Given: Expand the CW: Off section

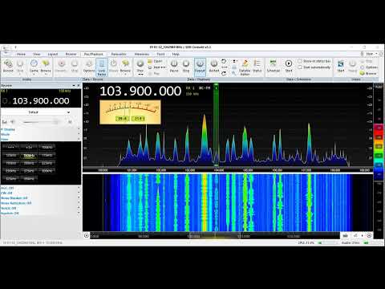Looking at the screenshot, I should point(40,193).
